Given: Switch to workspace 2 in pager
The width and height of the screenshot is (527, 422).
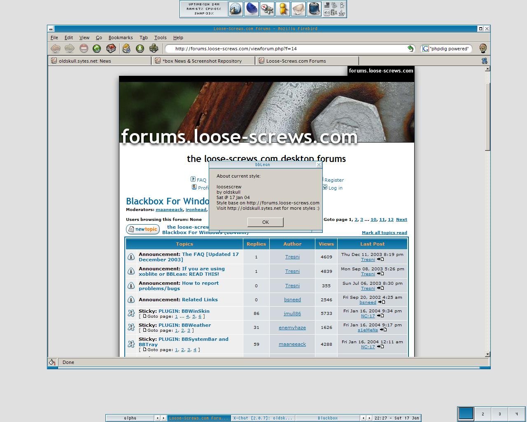Looking at the screenshot, I should tap(483, 414).
